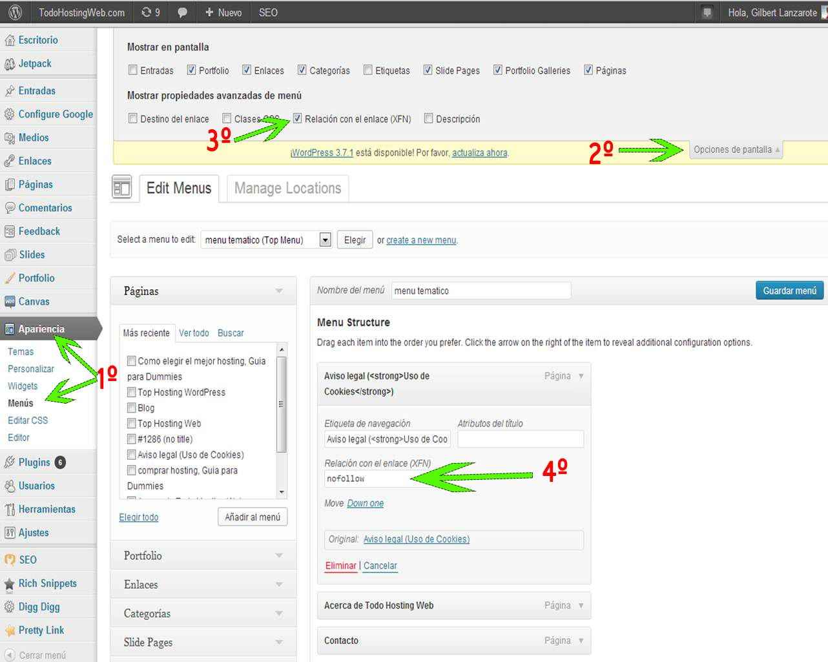Click the Páginas page icon
The height and width of the screenshot is (662, 828).
(10, 185)
